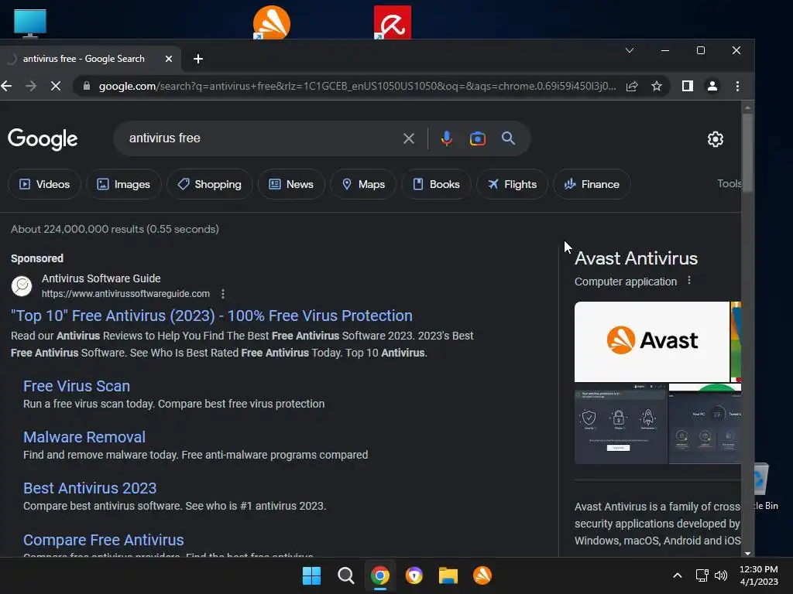
Task: Open the taskbar clock and date
Action: [759, 575]
